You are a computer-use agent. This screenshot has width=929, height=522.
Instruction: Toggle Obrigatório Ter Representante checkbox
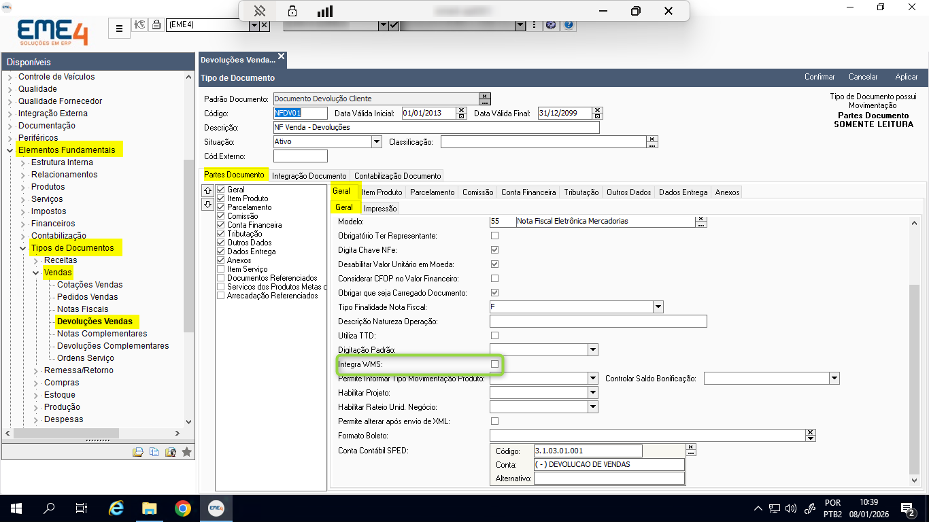click(494, 236)
